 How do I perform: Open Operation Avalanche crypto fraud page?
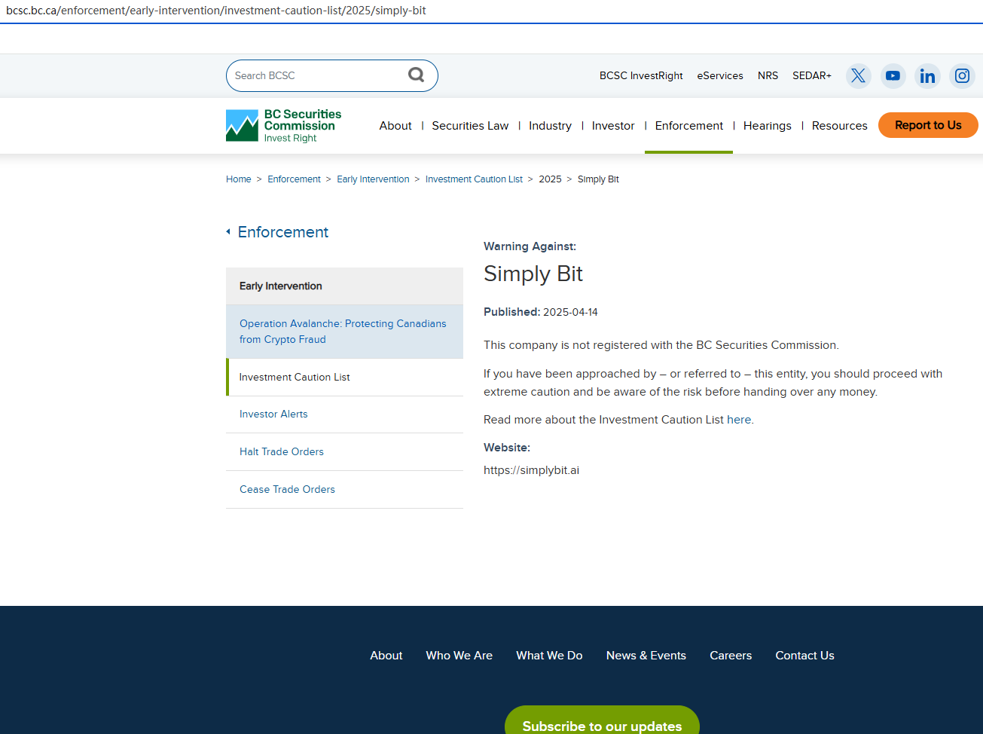[x=344, y=332]
